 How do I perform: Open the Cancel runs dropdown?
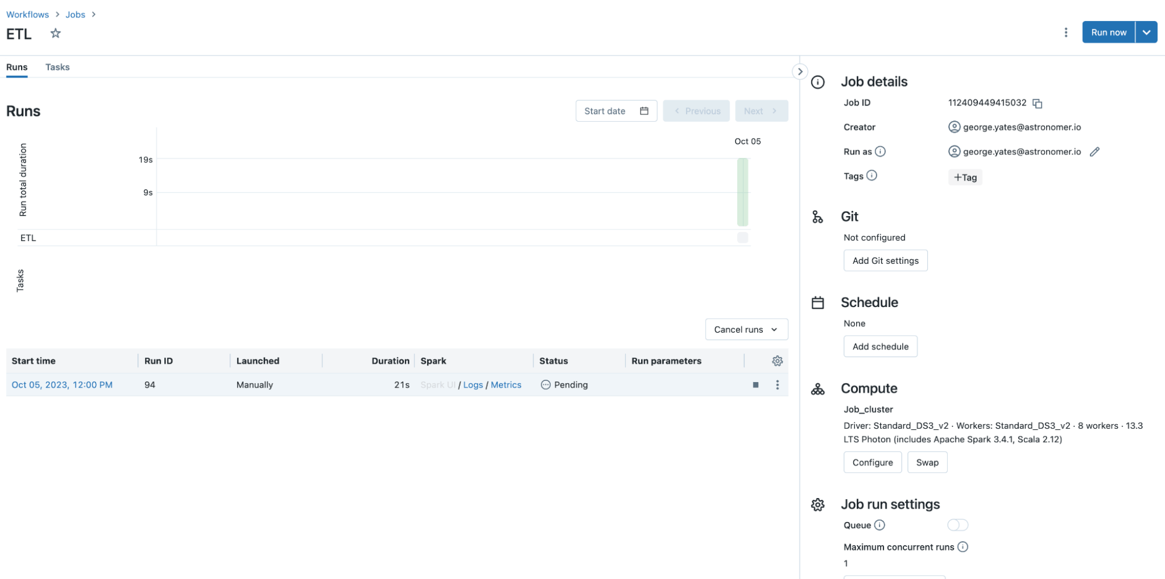pos(746,330)
